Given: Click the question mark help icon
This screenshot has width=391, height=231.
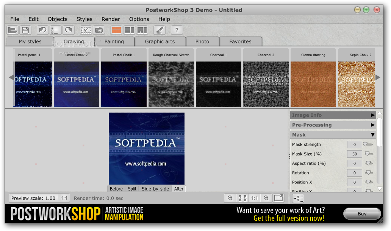Looking at the screenshot, I should pos(177,30).
